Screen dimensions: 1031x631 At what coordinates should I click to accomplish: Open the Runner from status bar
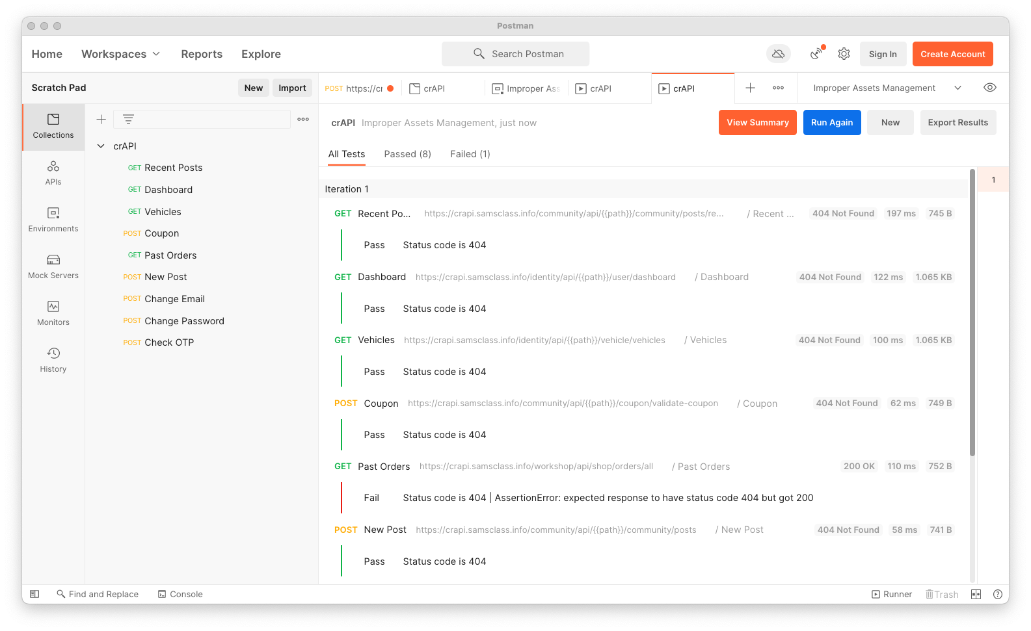(x=892, y=594)
